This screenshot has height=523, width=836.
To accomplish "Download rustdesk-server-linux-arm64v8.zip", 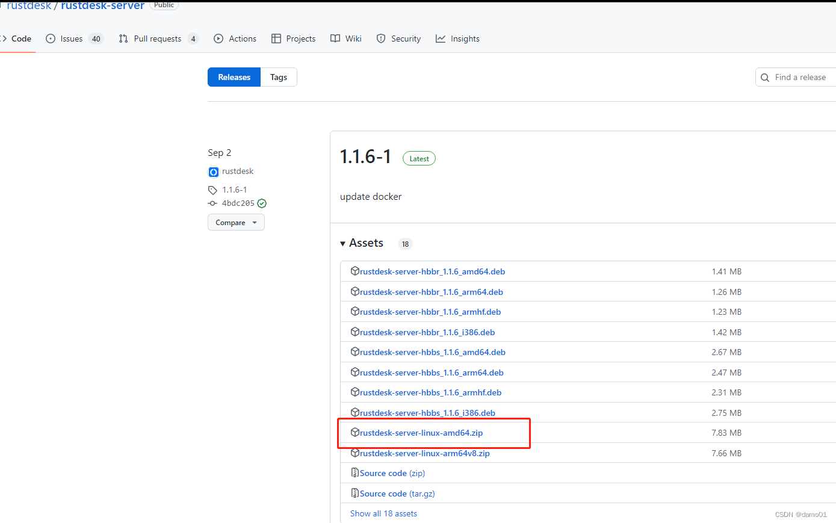I will [425, 453].
